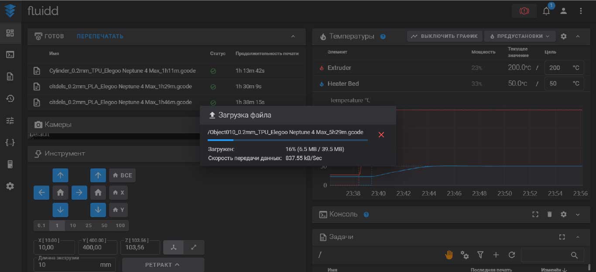Screen dimensions: 596x272
Task: Open the console page in sidebar
Action: (x=10, y=55)
